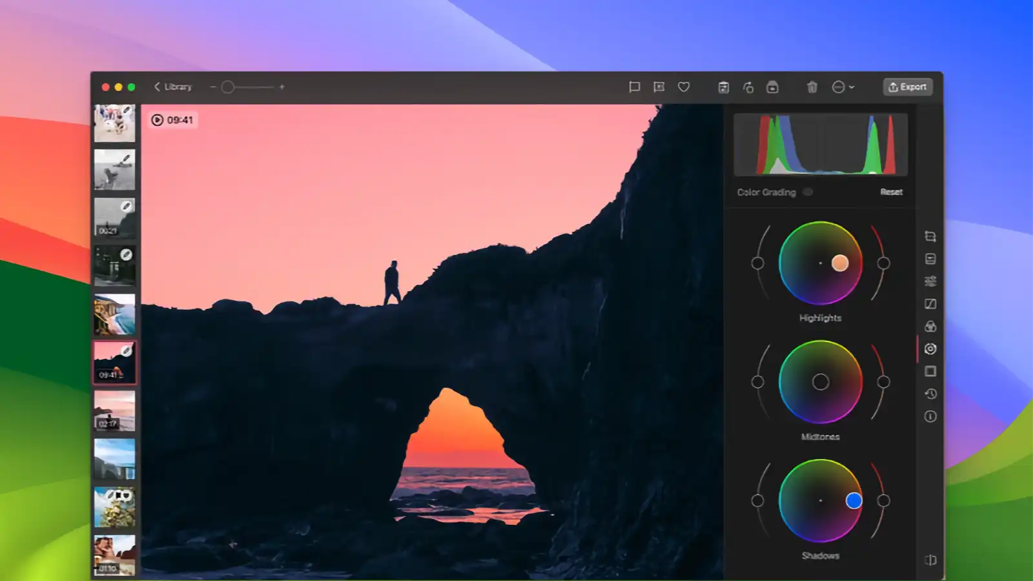Rotate the photo using the rotate icon
This screenshot has height=581, width=1033.
click(749, 87)
